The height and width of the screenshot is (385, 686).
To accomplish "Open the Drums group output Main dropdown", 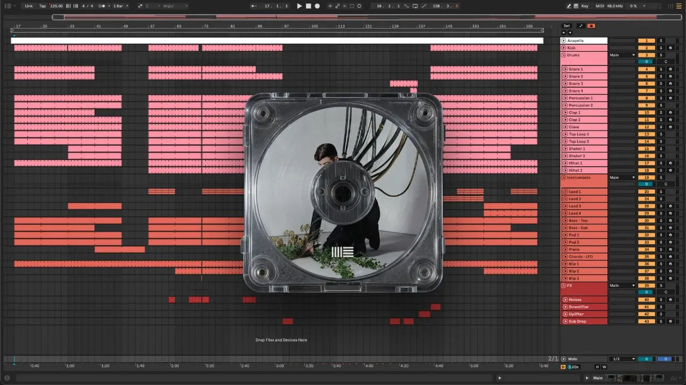I will tap(622, 55).
